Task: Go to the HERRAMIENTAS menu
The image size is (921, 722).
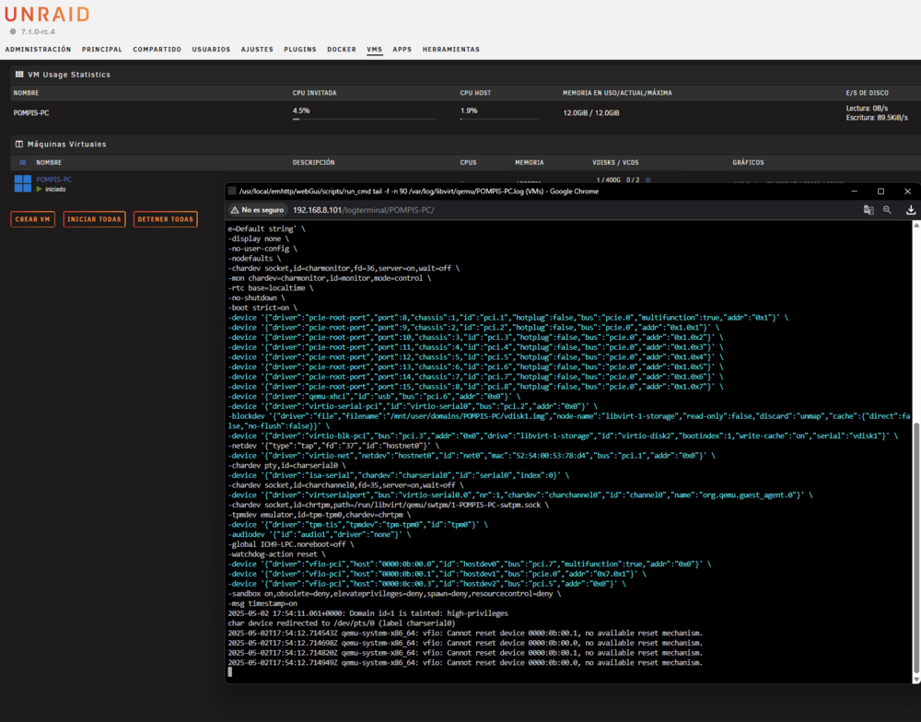Action: (x=451, y=50)
